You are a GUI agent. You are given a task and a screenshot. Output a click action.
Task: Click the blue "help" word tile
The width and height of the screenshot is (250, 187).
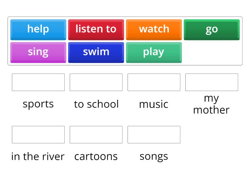pos(38,29)
